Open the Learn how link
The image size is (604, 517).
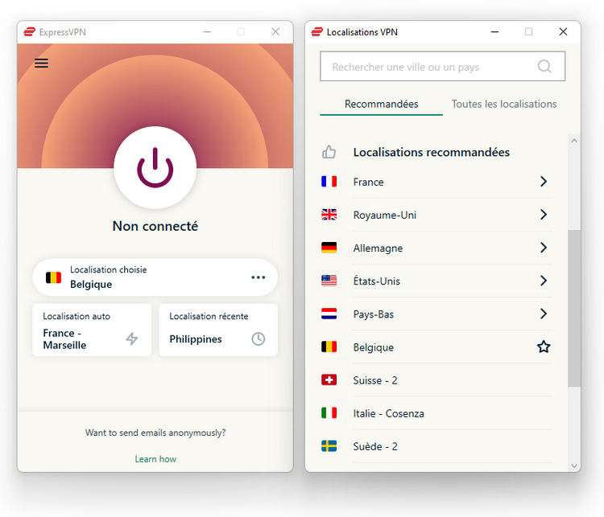pos(155,459)
